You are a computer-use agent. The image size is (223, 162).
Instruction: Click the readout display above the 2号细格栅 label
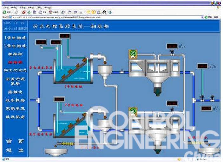(59, 100)
